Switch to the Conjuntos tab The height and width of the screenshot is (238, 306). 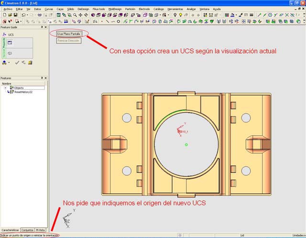pos(27,230)
